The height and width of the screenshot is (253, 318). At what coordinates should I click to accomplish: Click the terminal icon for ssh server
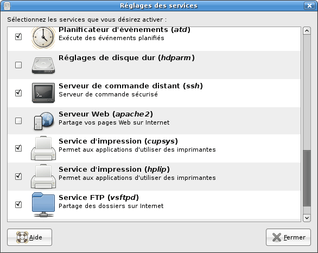[x=43, y=93]
